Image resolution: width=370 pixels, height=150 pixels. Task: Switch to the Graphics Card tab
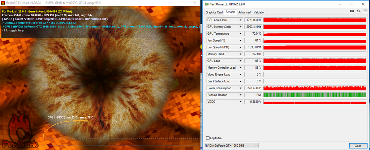click(214, 12)
